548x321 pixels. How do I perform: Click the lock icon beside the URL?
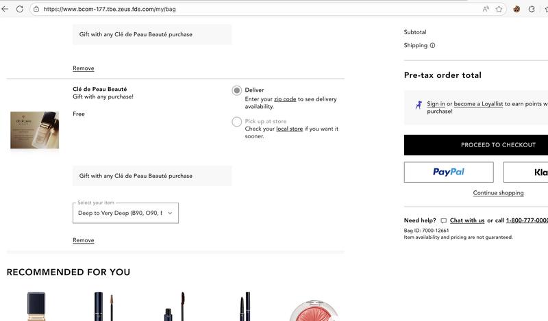point(36,9)
